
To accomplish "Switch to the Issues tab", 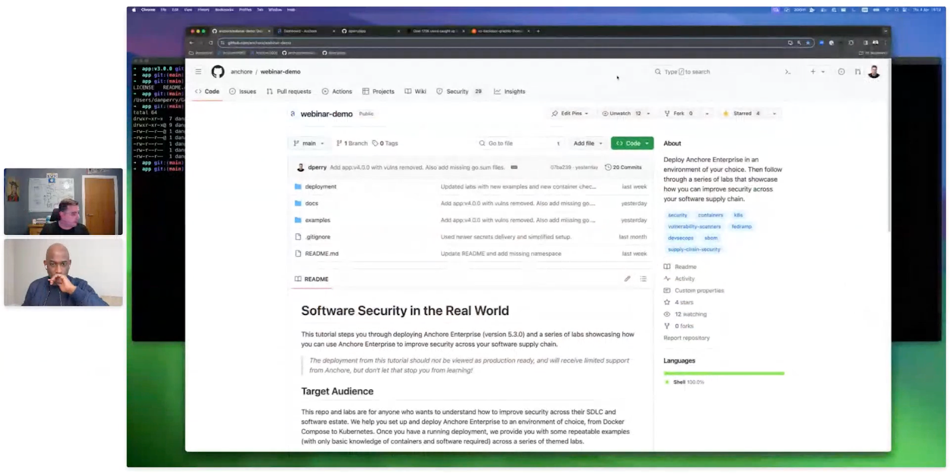I will tap(243, 91).
